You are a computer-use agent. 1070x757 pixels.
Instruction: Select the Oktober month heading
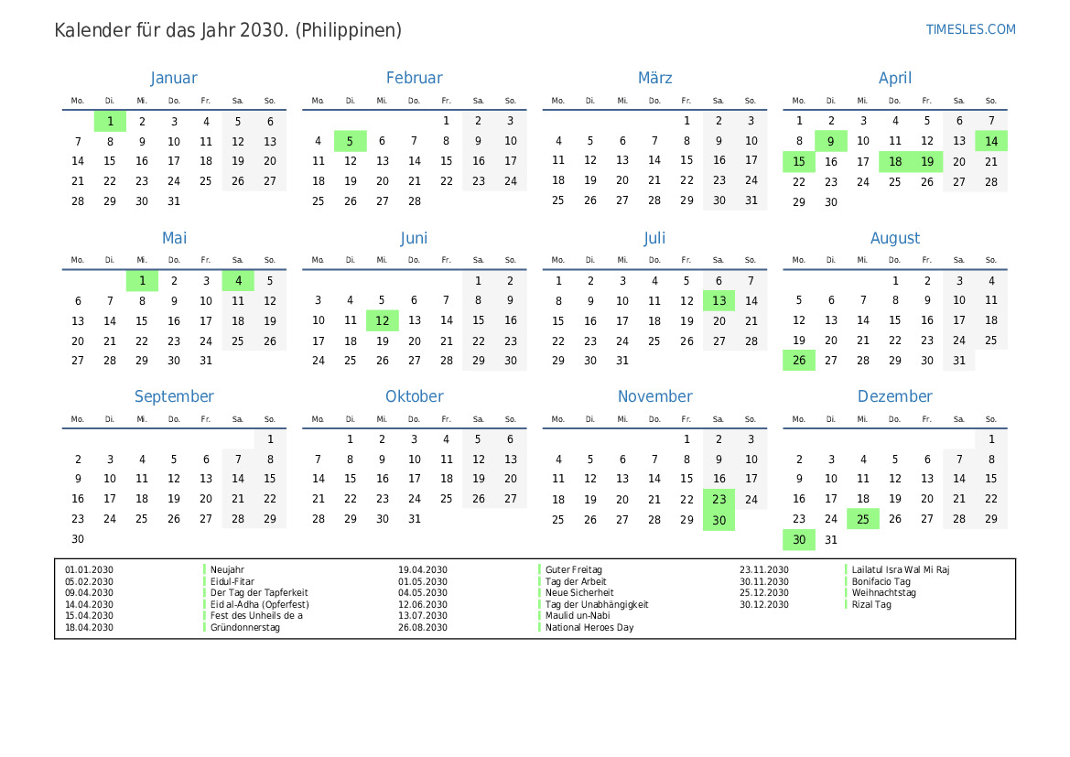(x=414, y=396)
